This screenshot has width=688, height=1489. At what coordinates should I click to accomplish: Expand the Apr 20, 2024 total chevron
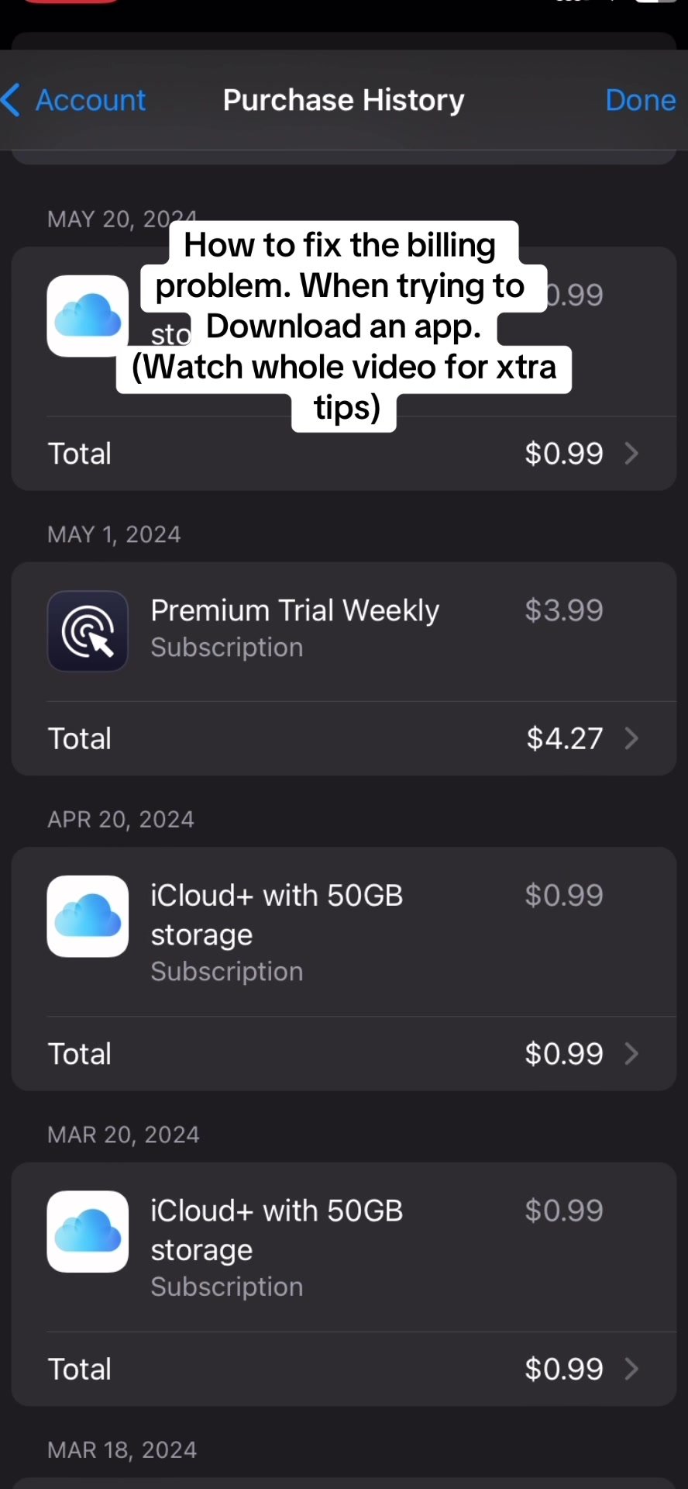point(631,1054)
